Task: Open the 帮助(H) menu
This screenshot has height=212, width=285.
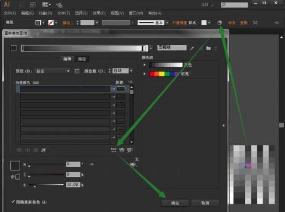Action: pos(155,13)
